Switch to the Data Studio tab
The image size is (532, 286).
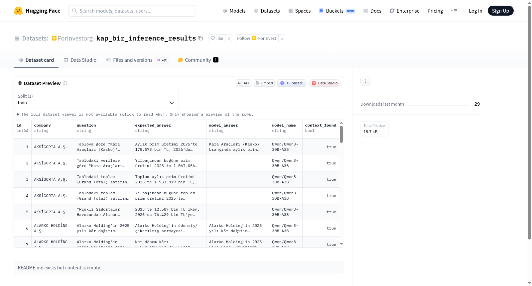80,60
